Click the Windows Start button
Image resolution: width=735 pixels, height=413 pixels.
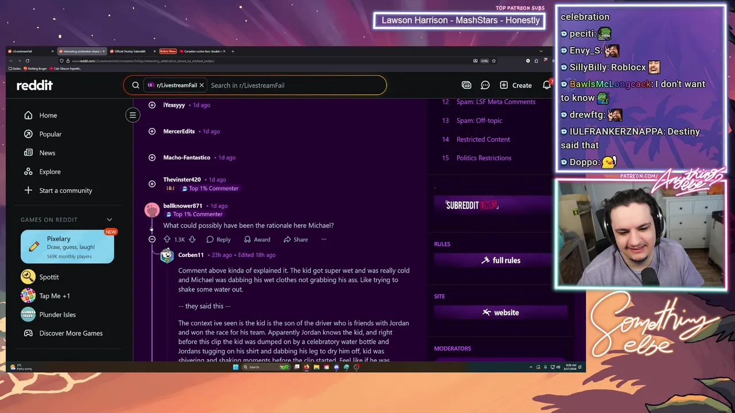click(235, 367)
